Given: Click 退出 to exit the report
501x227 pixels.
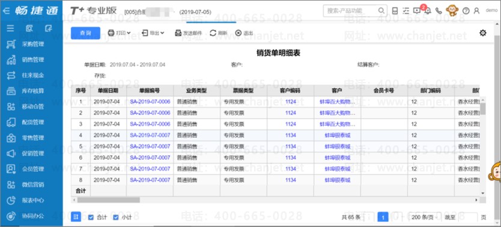Looking at the screenshot, I should coord(244,33).
